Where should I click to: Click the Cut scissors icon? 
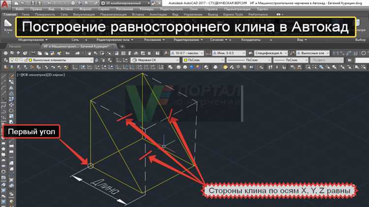pos(33,53)
